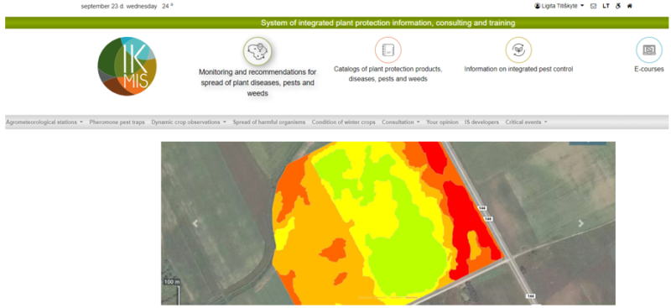The width and height of the screenshot is (671, 308).
Task: Click the Your opinion link
Action: tap(442, 122)
